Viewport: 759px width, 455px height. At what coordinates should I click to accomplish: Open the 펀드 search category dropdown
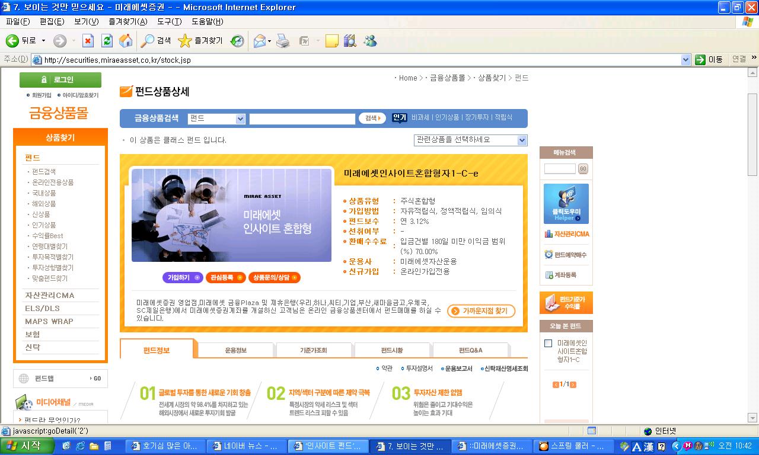pos(216,118)
